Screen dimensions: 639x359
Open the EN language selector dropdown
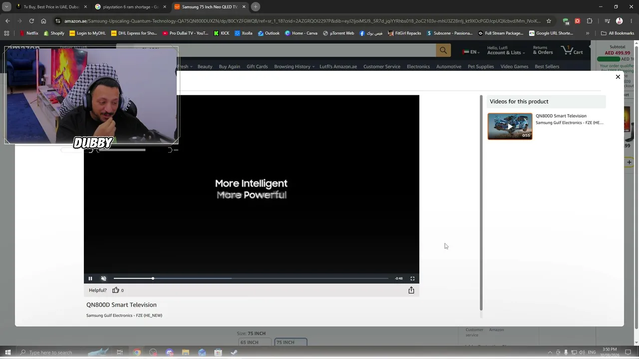pyautogui.click(x=471, y=52)
